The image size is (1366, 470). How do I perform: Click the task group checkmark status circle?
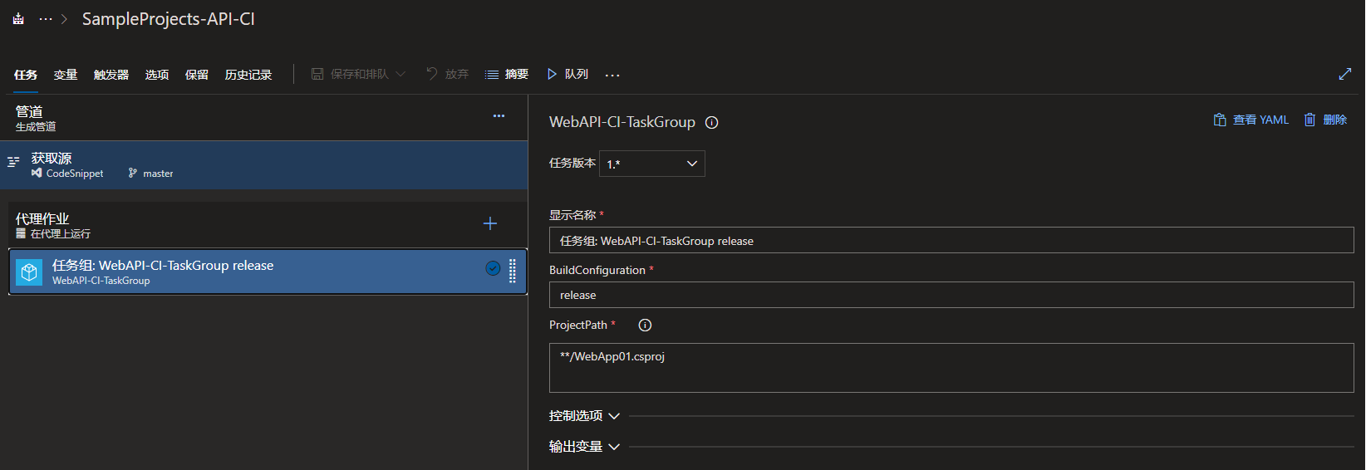(x=493, y=268)
